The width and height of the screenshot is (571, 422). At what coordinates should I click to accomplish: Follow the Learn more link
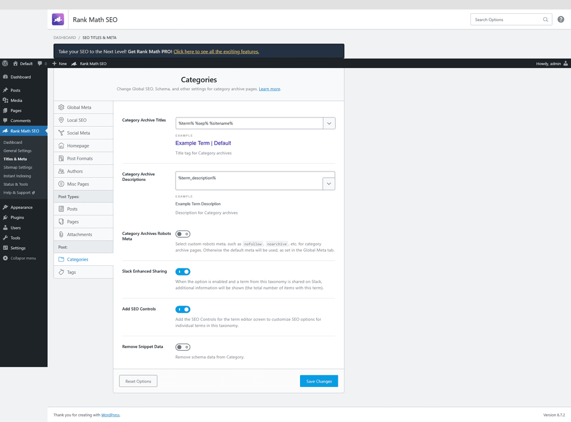(269, 89)
